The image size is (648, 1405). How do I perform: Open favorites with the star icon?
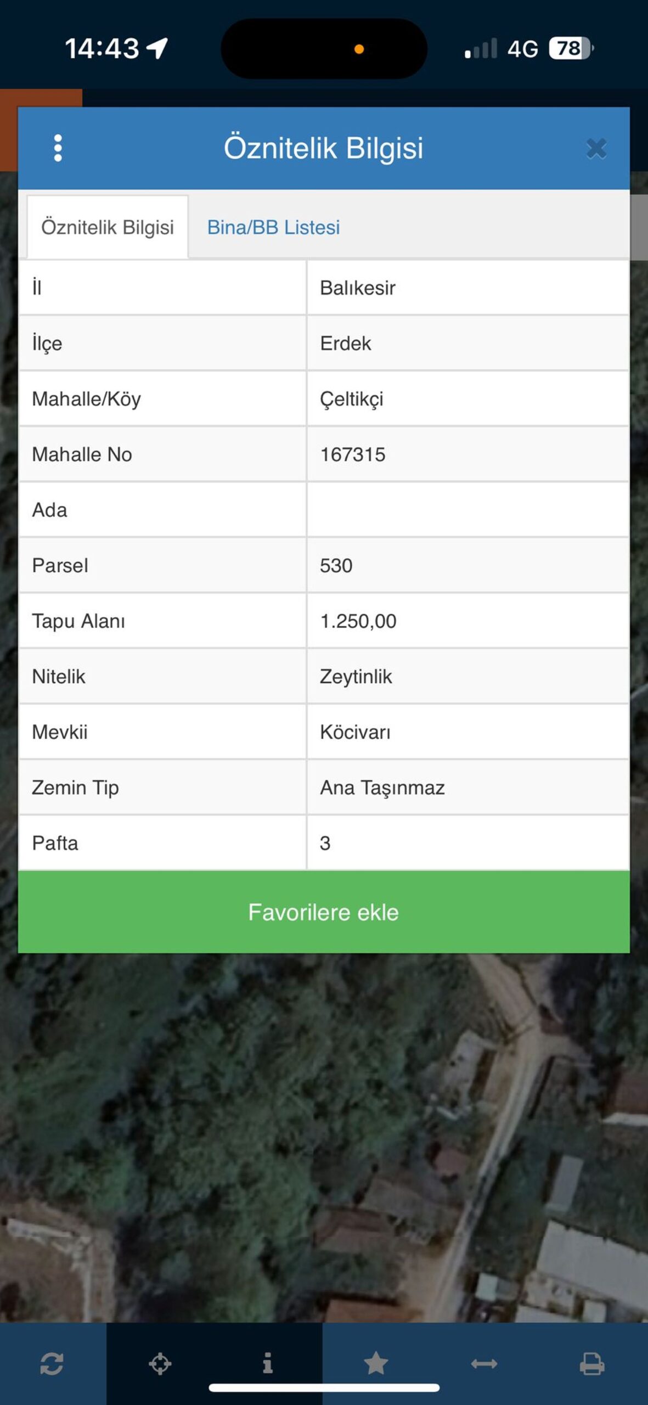coord(376,1363)
